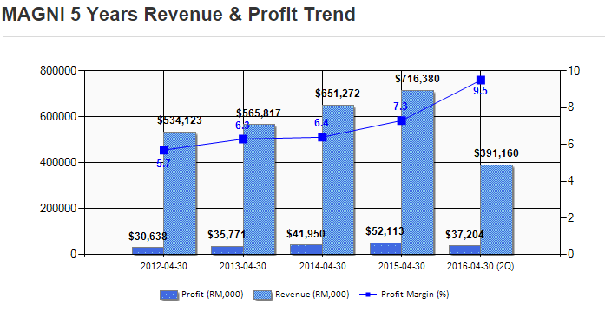This screenshot has width=605, height=324.
Task: Click the 2014-04-30 revenue bar
Action: tap(338, 179)
